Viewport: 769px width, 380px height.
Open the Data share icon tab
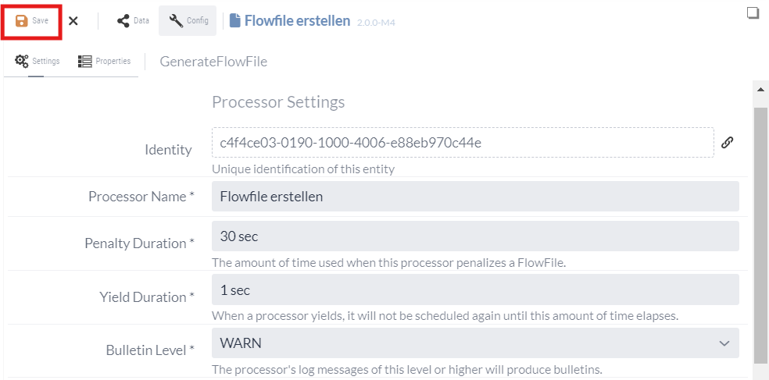(123, 21)
